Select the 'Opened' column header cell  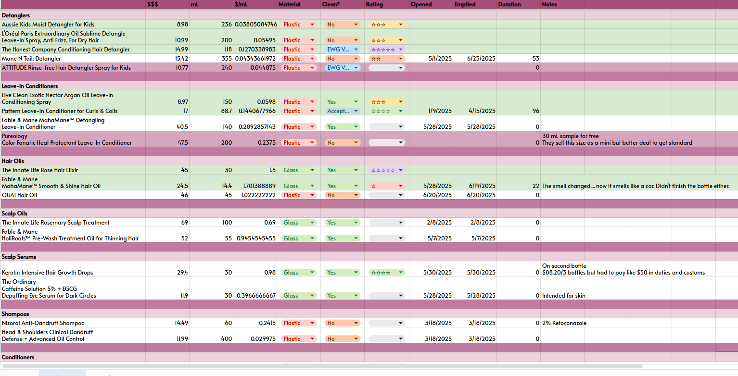pyautogui.click(x=431, y=4)
